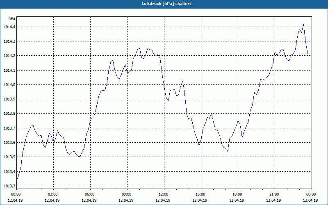Select the y-axis value 1013,9
The width and height of the screenshot is (328, 205).
click(x=9, y=99)
